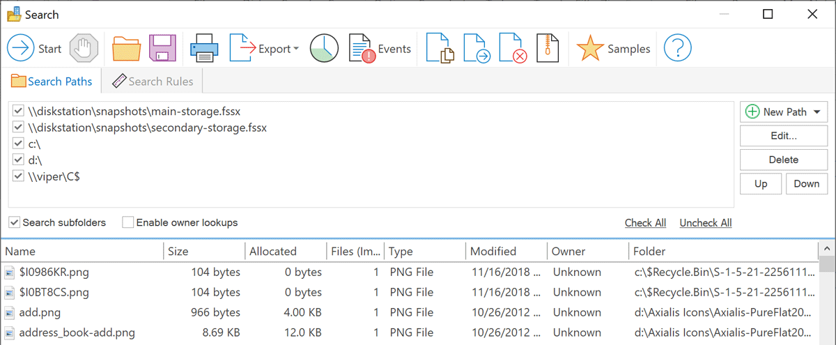Enable owner lookups checkbox
Image resolution: width=836 pixels, height=345 pixels.
coord(127,222)
